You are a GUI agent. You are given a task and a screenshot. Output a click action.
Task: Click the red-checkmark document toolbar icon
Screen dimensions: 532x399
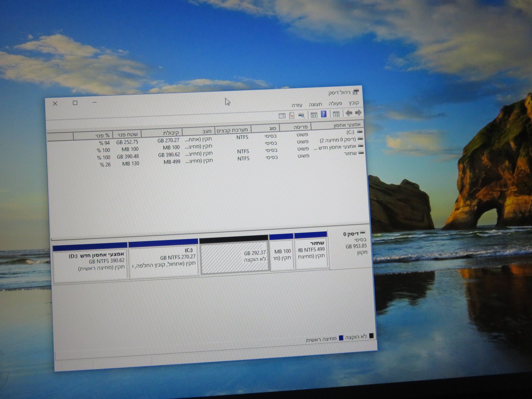[292, 115]
